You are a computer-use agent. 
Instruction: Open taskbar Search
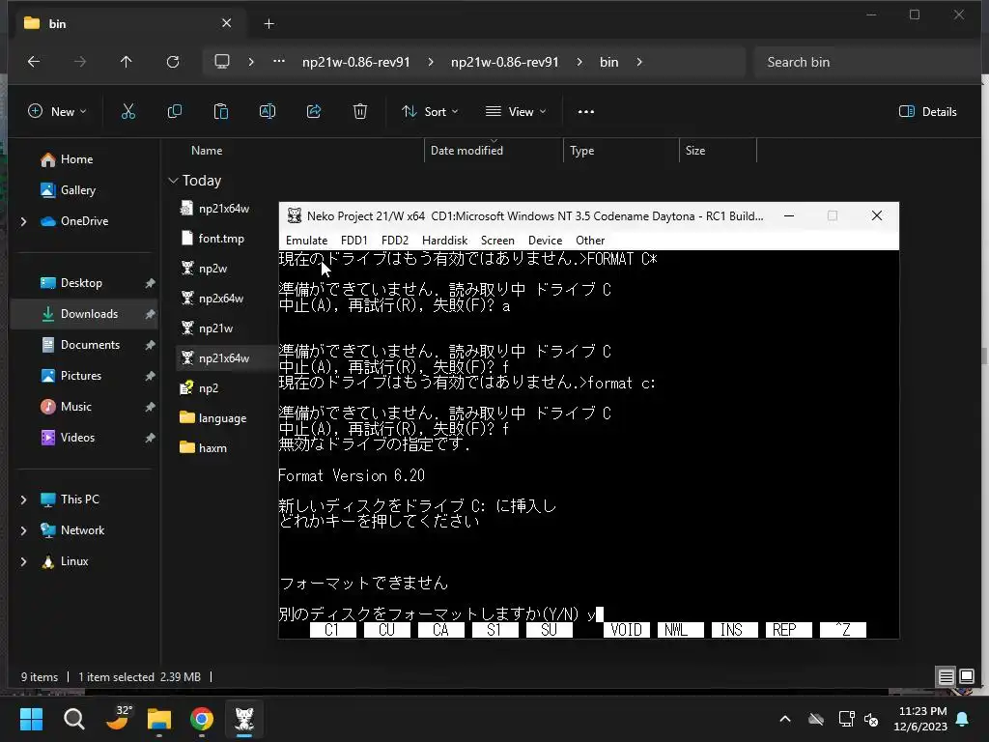(73, 719)
